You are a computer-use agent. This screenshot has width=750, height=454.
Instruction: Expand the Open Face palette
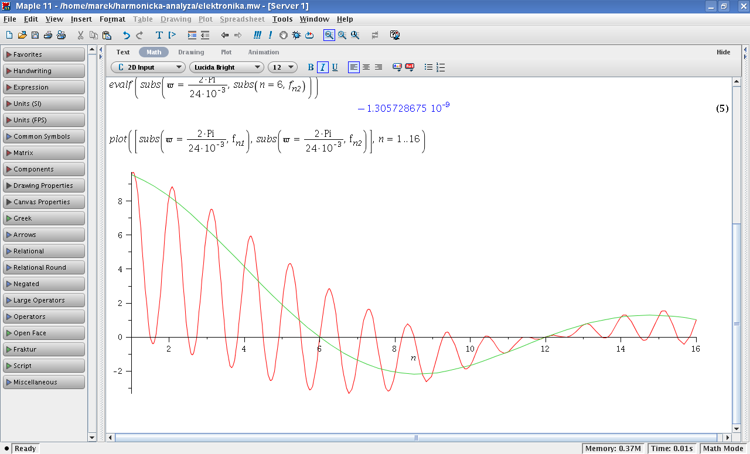(44, 333)
